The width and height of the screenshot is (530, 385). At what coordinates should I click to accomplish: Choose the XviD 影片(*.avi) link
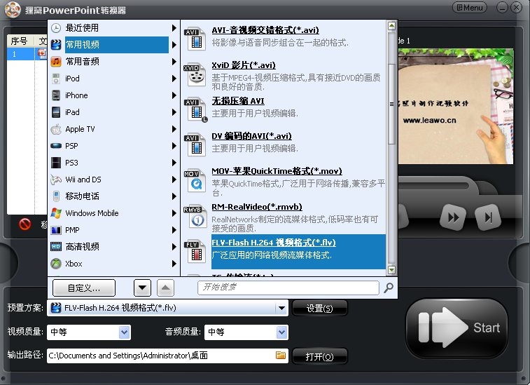click(244, 65)
